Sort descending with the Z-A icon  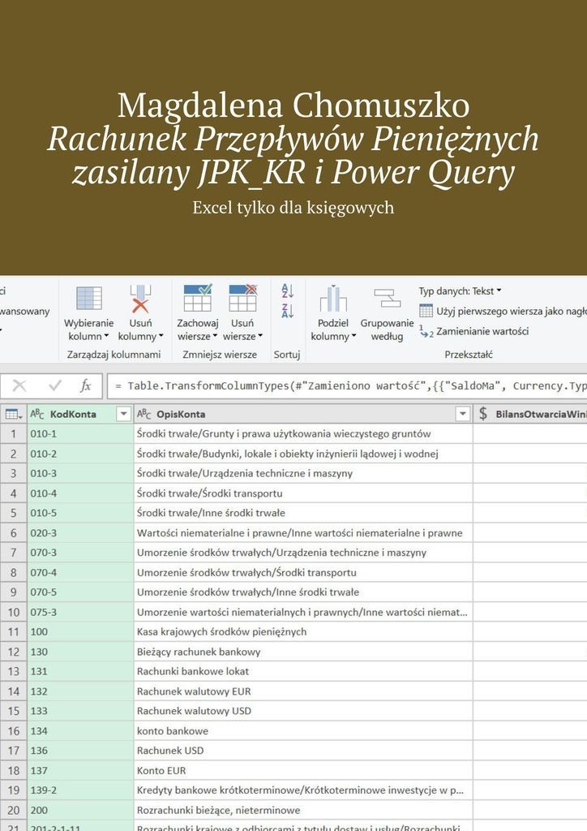(287, 311)
